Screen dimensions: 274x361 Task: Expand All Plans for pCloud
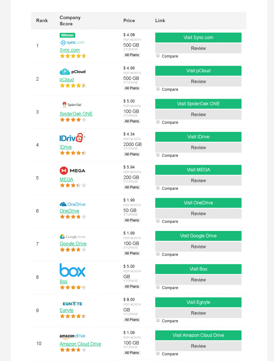[132, 88]
